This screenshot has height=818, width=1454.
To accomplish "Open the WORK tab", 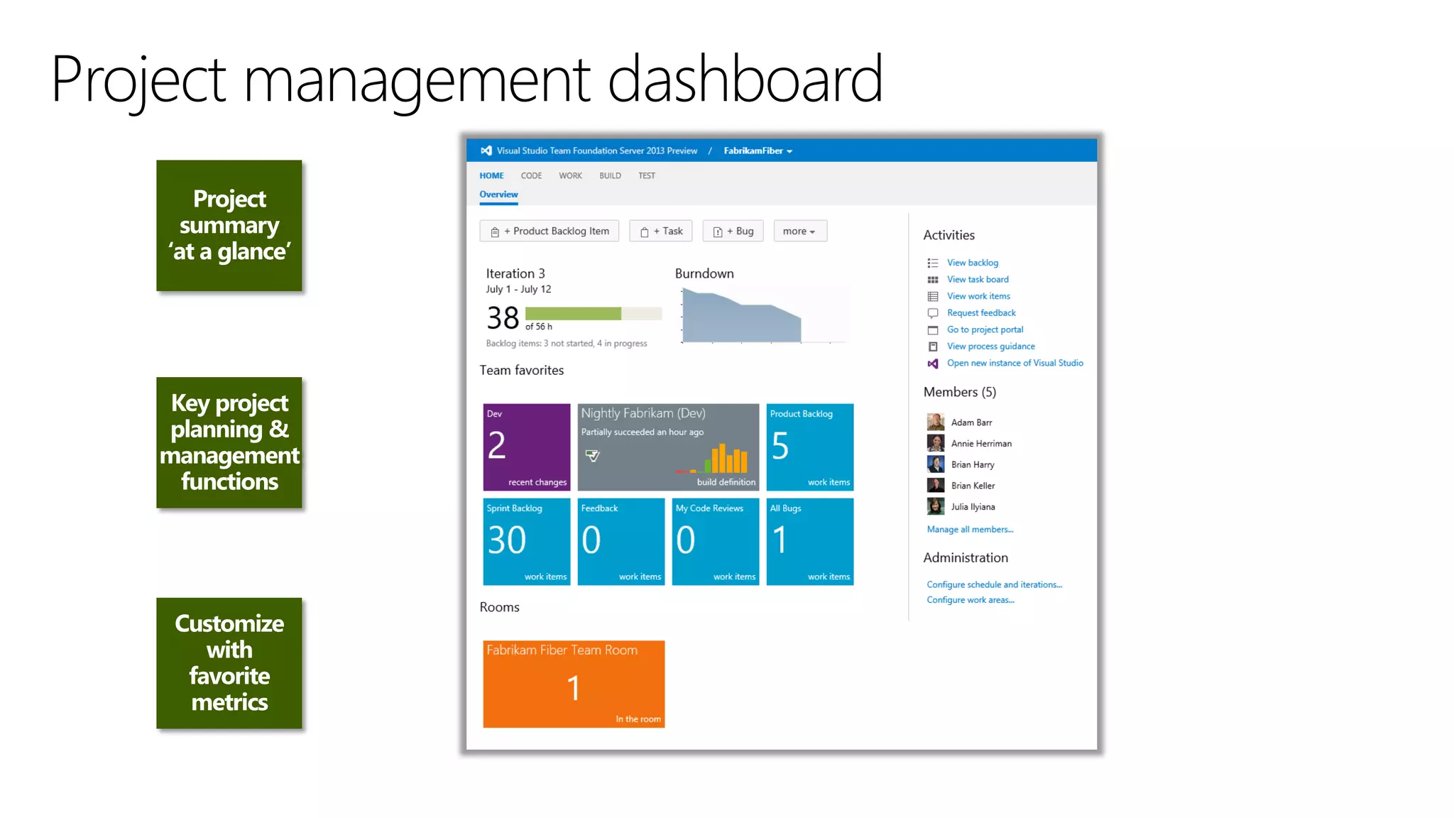I will pos(570,176).
